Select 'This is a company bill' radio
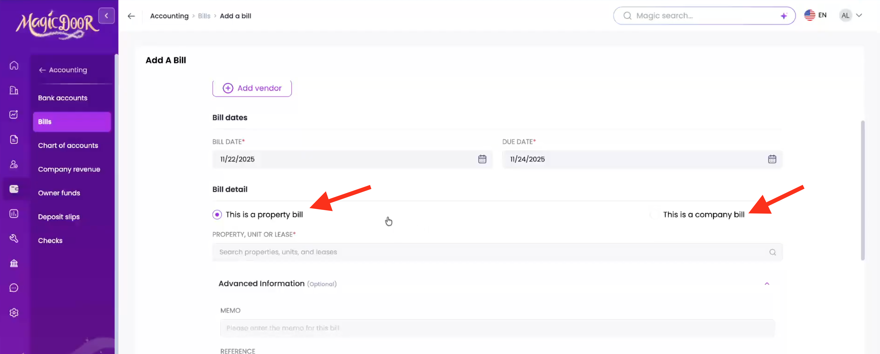880x354 pixels. click(x=654, y=214)
